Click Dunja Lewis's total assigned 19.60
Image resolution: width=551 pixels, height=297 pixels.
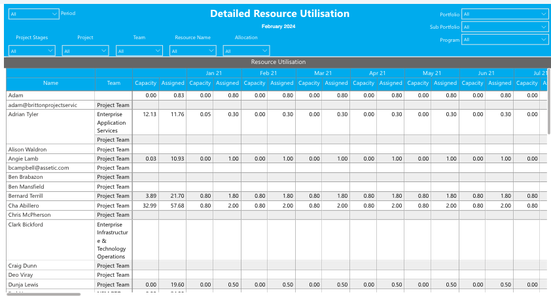173,285
